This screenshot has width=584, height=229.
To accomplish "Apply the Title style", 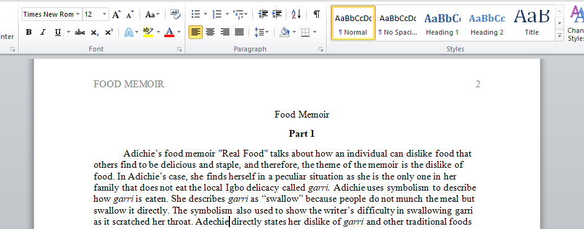I will (x=532, y=23).
